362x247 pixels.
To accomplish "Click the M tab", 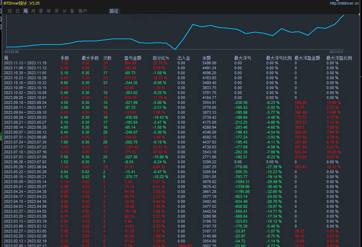I will pos(64,11).
